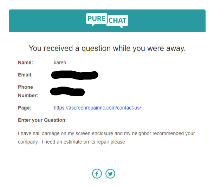Click the white PURE speech bubble
This screenshot has width=214, height=187.
tap(96, 19)
